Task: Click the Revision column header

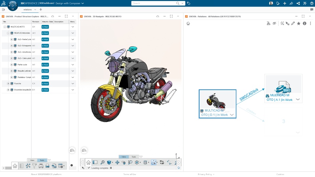Action: [36, 22]
